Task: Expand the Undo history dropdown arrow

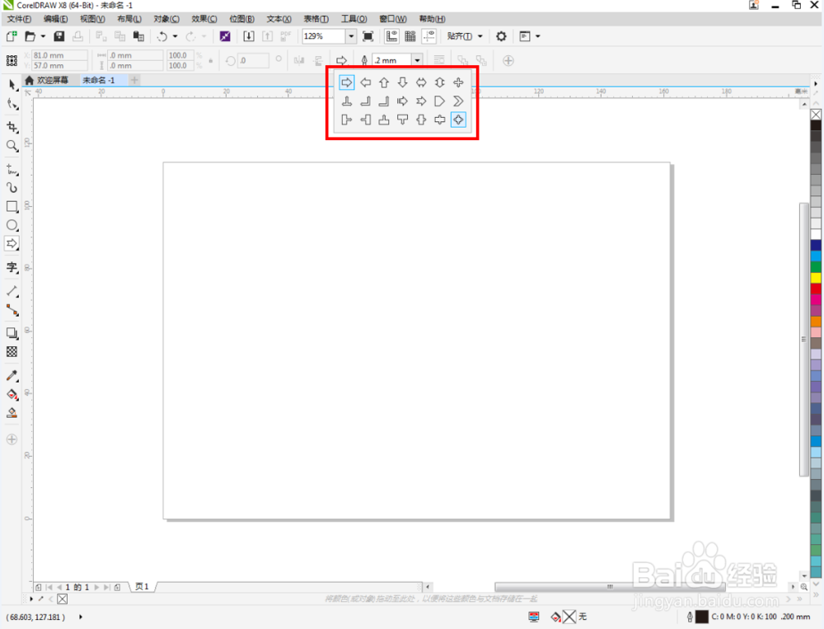Action: [175, 36]
